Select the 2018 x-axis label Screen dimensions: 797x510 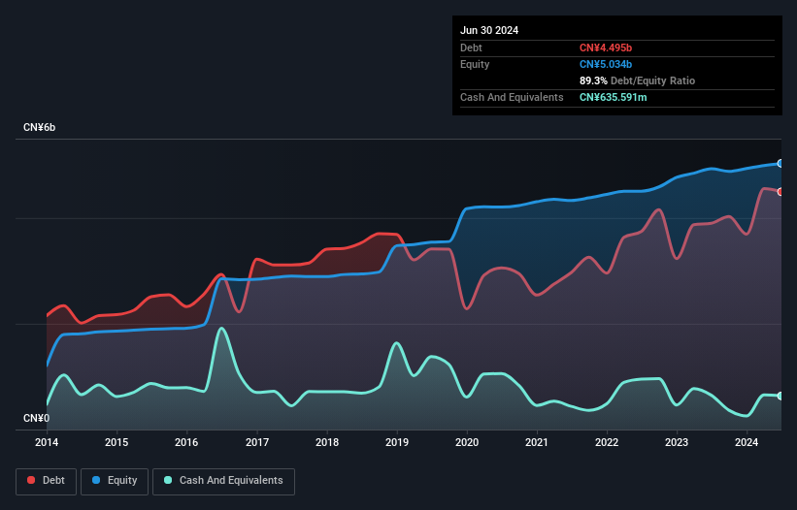[x=327, y=442]
